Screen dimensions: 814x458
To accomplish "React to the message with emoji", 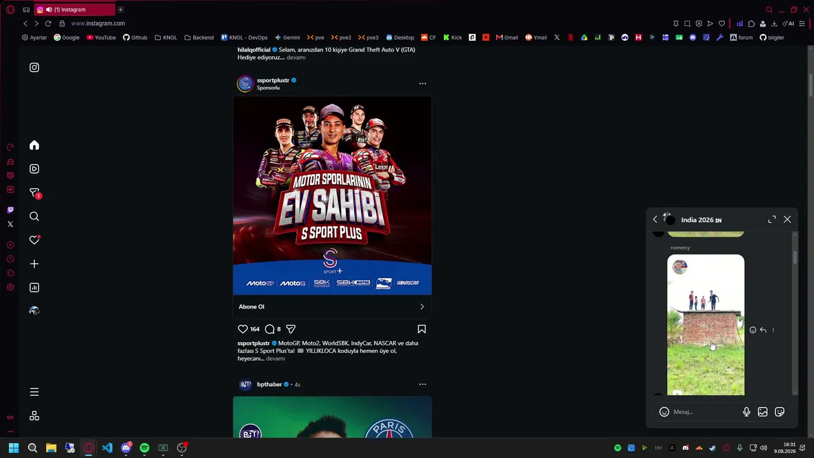I will (x=753, y=330).
